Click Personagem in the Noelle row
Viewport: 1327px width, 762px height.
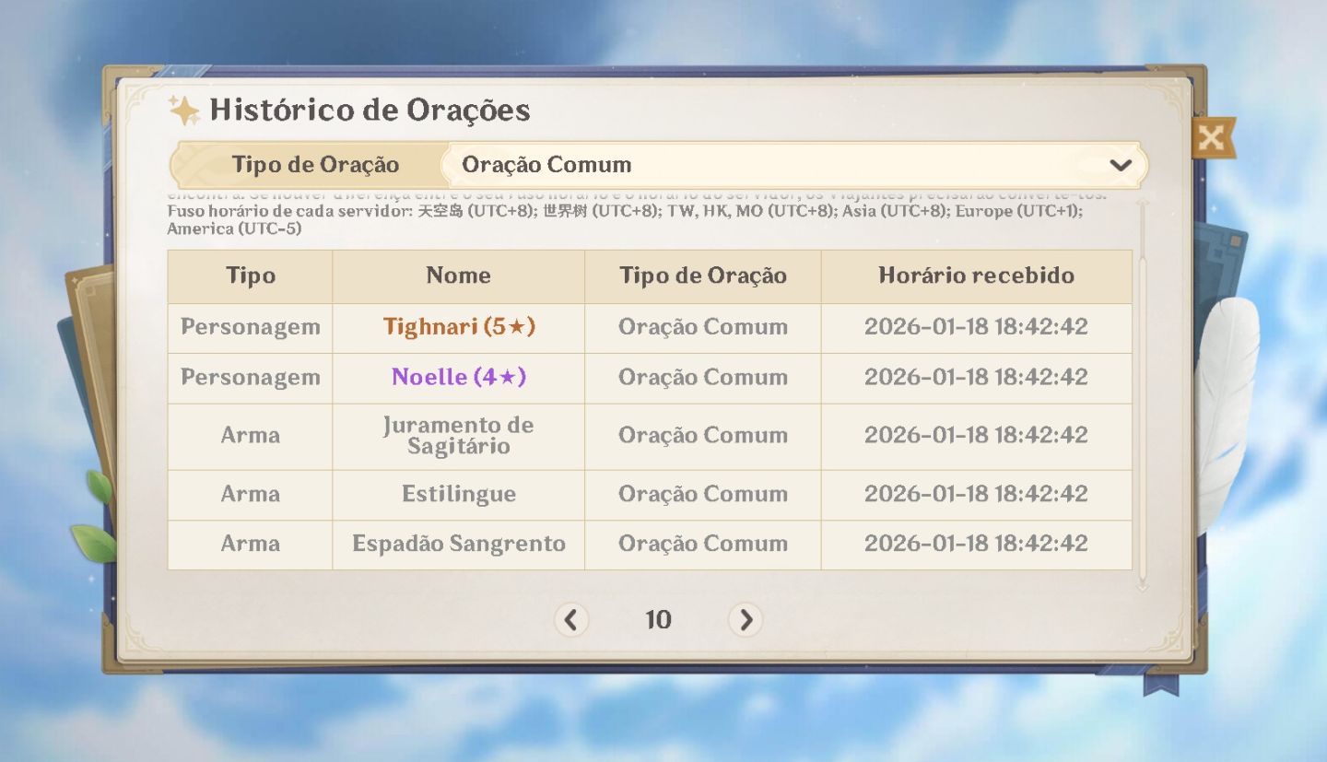coord(251,378)
